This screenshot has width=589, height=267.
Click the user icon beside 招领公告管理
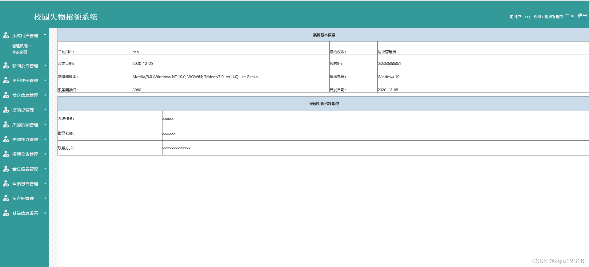pos(6,154)
